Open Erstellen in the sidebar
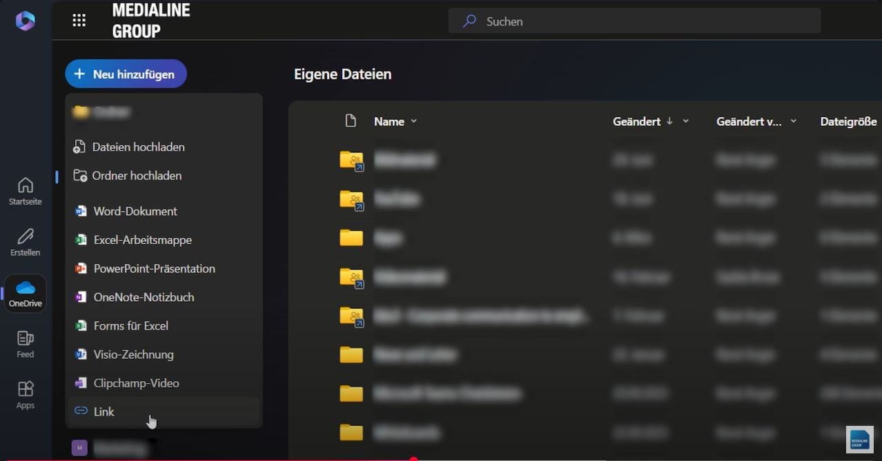Image resolution: width=882 pixels, height=461 pixels. point(26,243)
